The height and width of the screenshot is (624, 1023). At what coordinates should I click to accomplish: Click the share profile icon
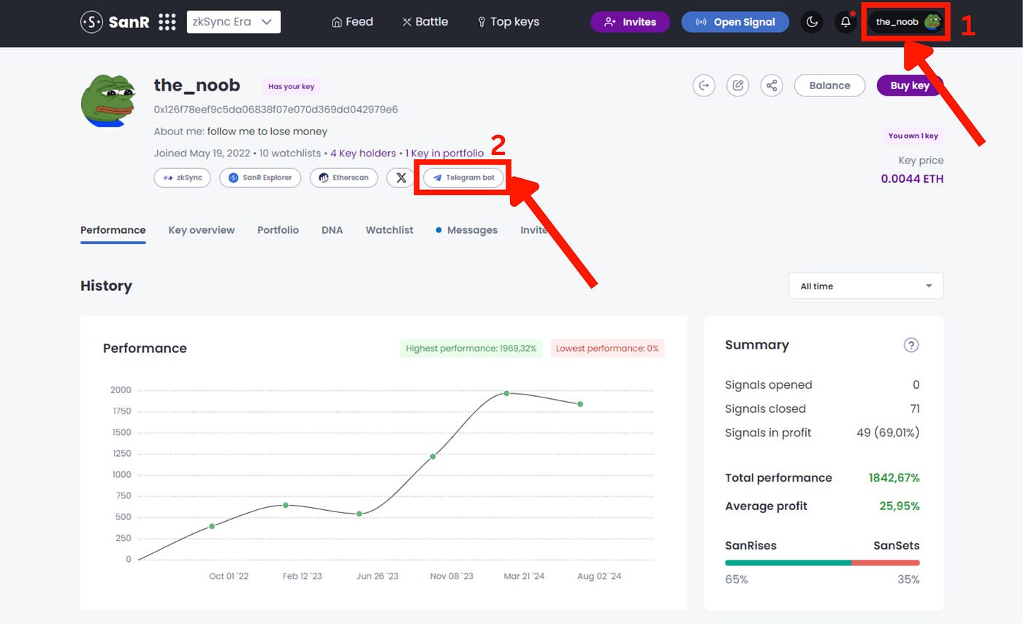pyautogui.click(x=772, y=85)
